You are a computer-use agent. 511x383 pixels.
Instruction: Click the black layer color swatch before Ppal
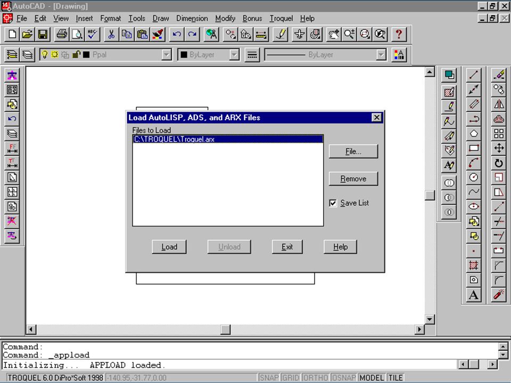pos(86,55)
